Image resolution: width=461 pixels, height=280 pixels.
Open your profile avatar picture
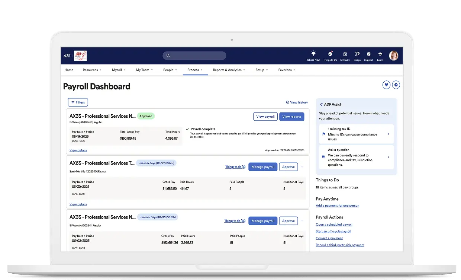tap(393, 55)
